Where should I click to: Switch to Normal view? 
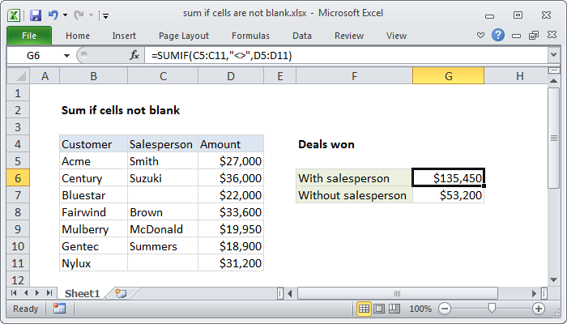coord(364,309)
